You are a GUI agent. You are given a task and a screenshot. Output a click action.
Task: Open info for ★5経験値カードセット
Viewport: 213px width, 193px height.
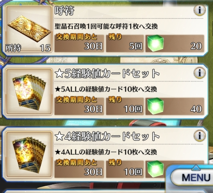pyautogui.click(x=199, y=73)
